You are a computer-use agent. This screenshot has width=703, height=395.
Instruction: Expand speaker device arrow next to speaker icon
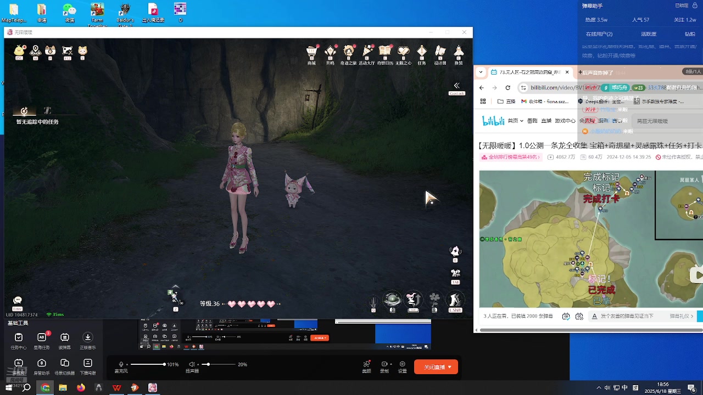(x=198, y=364)
